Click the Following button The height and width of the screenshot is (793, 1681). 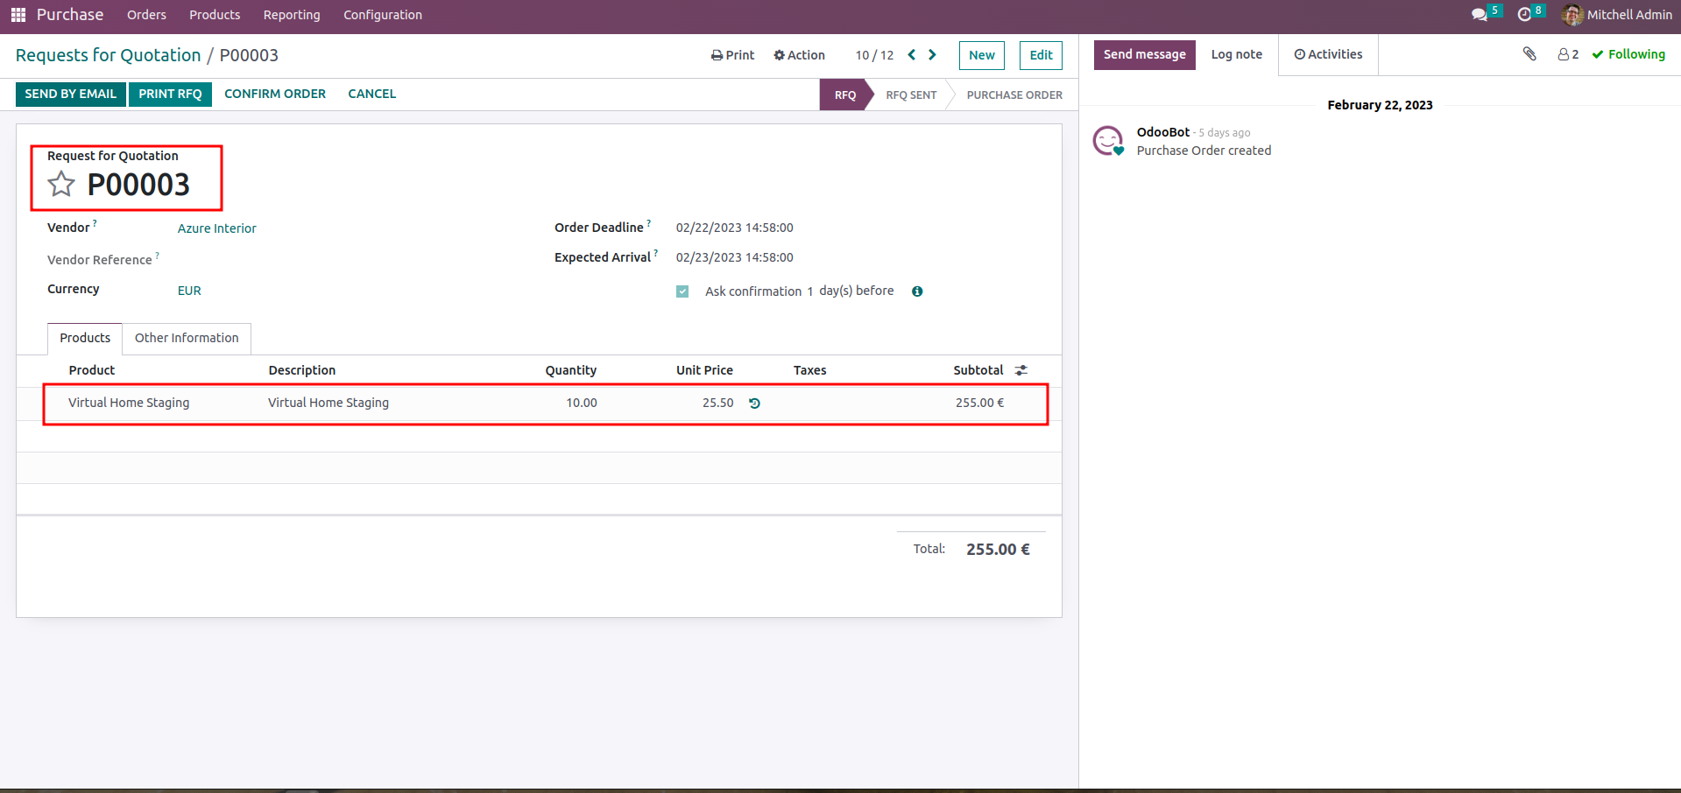(x=1628, y=54)
